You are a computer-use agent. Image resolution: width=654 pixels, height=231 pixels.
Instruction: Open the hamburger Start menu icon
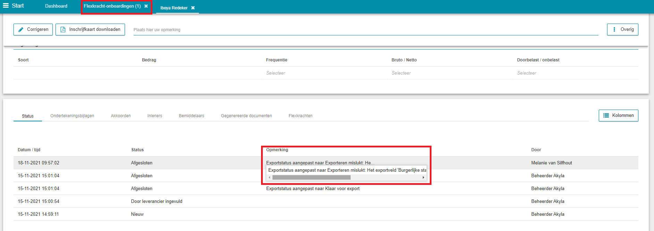point(6,6)
